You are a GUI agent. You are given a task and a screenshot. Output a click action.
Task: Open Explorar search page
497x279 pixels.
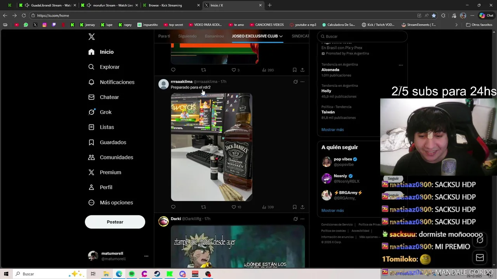point(104,67)
